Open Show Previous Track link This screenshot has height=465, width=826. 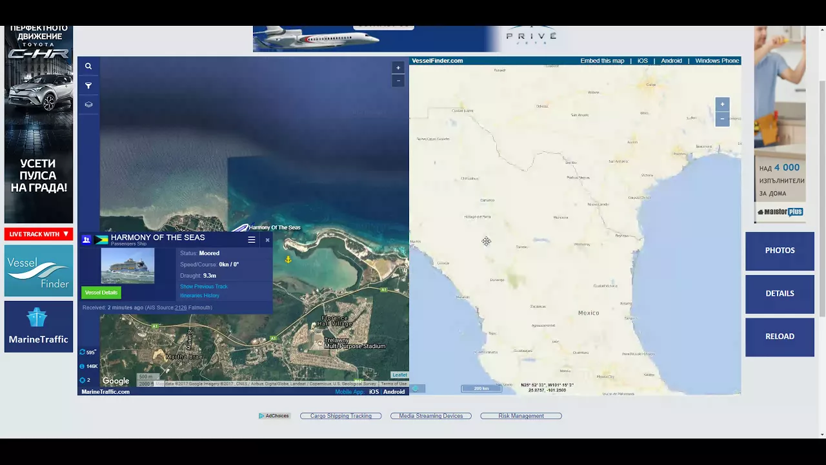pos(204,286)
